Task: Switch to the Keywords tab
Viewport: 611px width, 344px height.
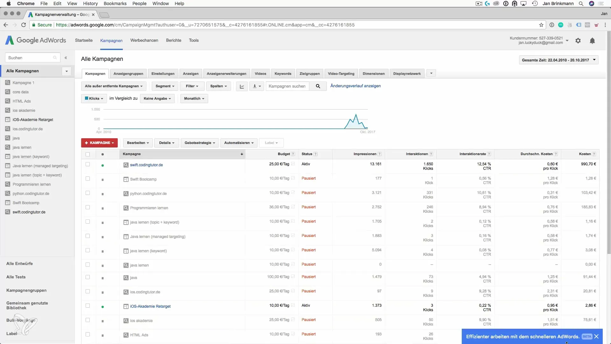Action: pyautogui.click(x=283, y=74)
